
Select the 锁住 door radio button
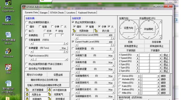56,31
